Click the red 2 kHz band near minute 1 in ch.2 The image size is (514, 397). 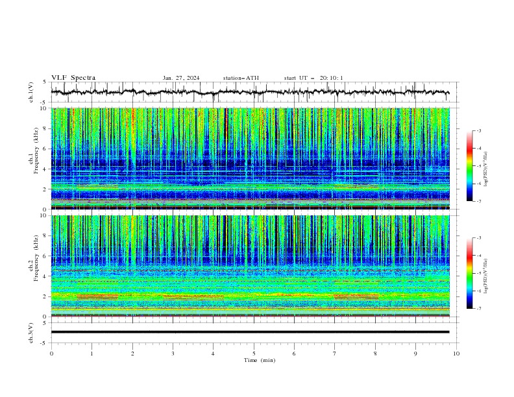click(x=97, y=297)
